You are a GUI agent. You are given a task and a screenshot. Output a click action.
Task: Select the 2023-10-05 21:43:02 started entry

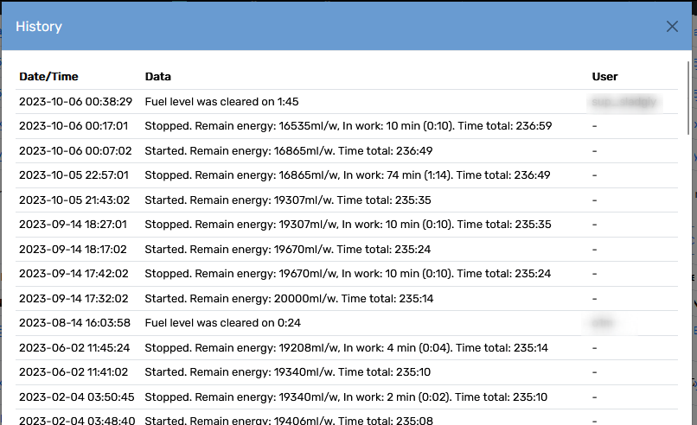(x=347, y=200)
